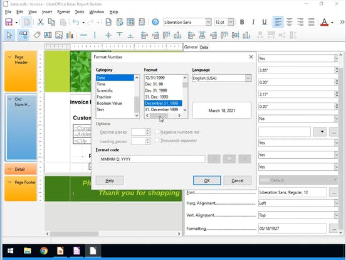Image resolution: width=346 pixels, height=260 pixels.
Task: Collapse the Page Header section
Action: point(9,57)
